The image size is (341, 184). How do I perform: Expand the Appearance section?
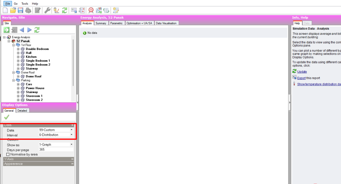pyautogui.click(x=39, y=164)
